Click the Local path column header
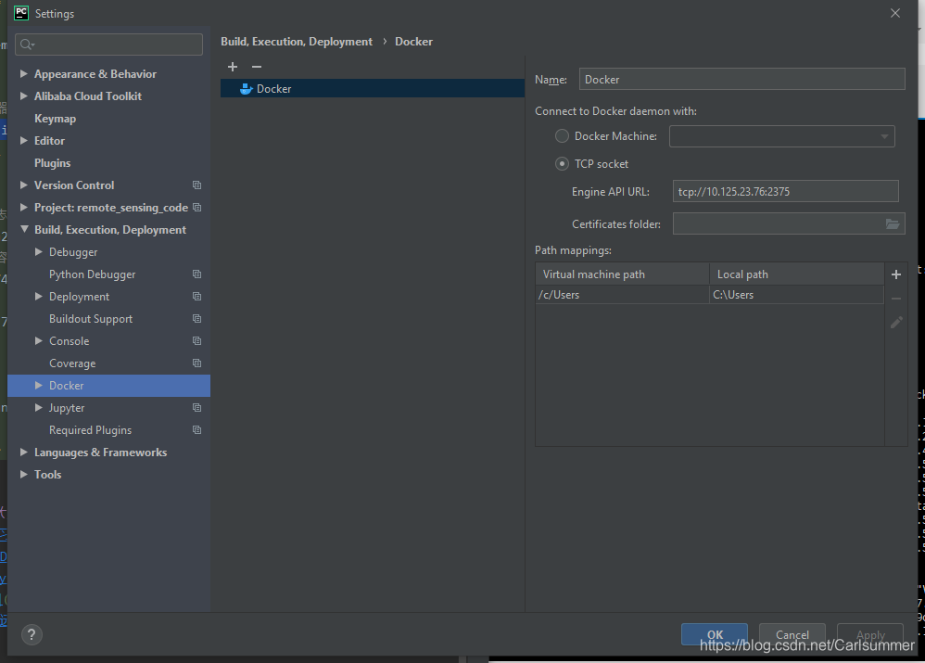 (x=796, y=274)
